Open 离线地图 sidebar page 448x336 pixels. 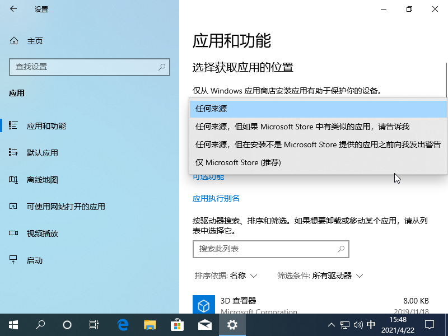tap(90, 179)
